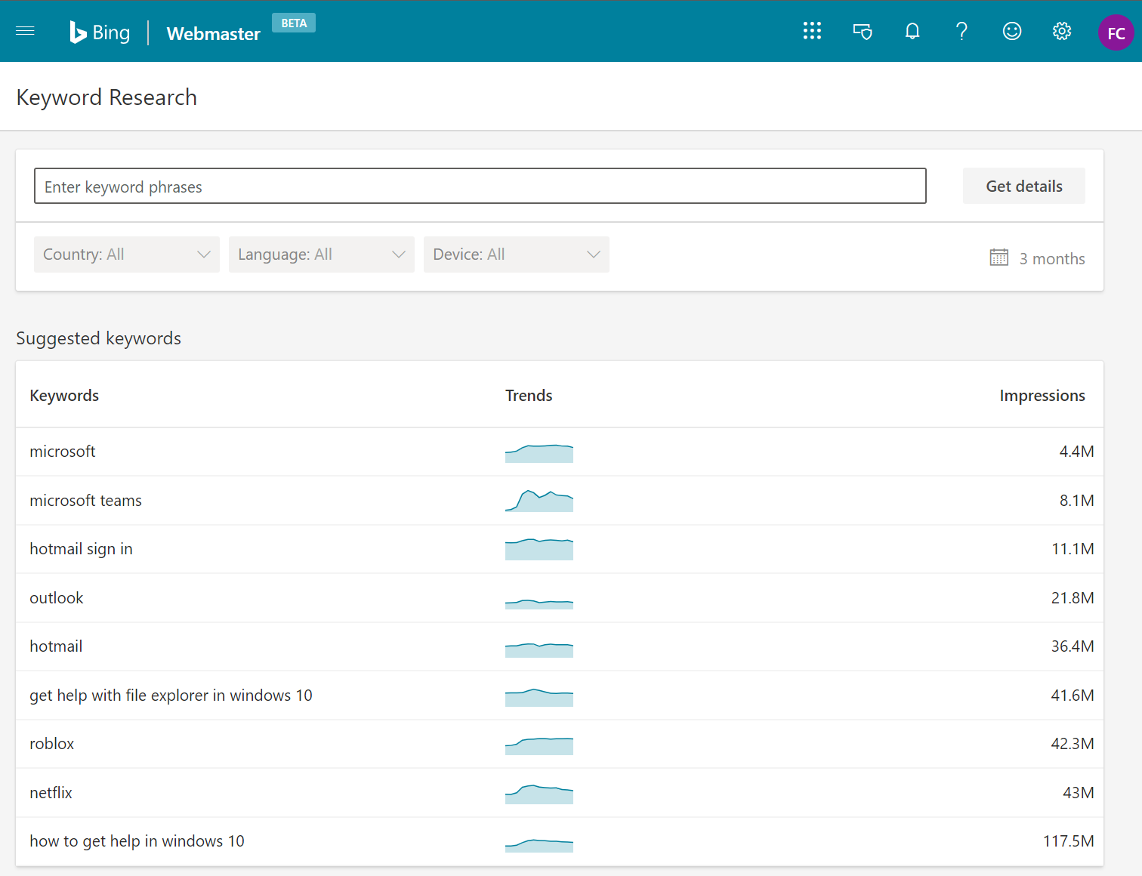1142x876 pixels.
Task: Open notifications via the bell icon
Action: pyautogui.click(x=912, y=31)
